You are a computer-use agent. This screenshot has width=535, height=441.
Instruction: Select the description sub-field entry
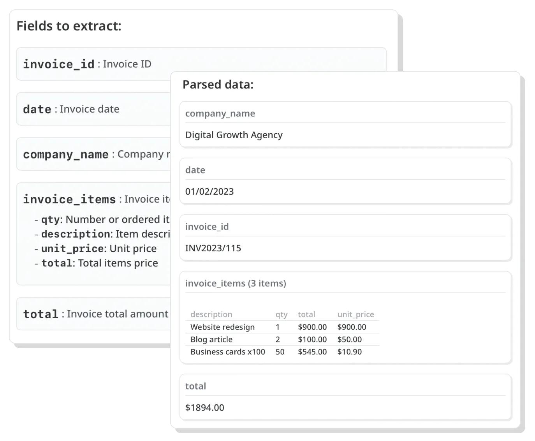coord(75,234)
